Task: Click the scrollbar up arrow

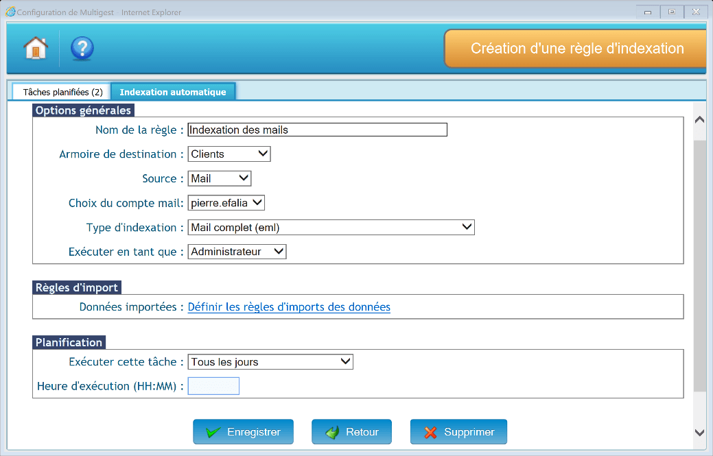Action: click(699, 119)
